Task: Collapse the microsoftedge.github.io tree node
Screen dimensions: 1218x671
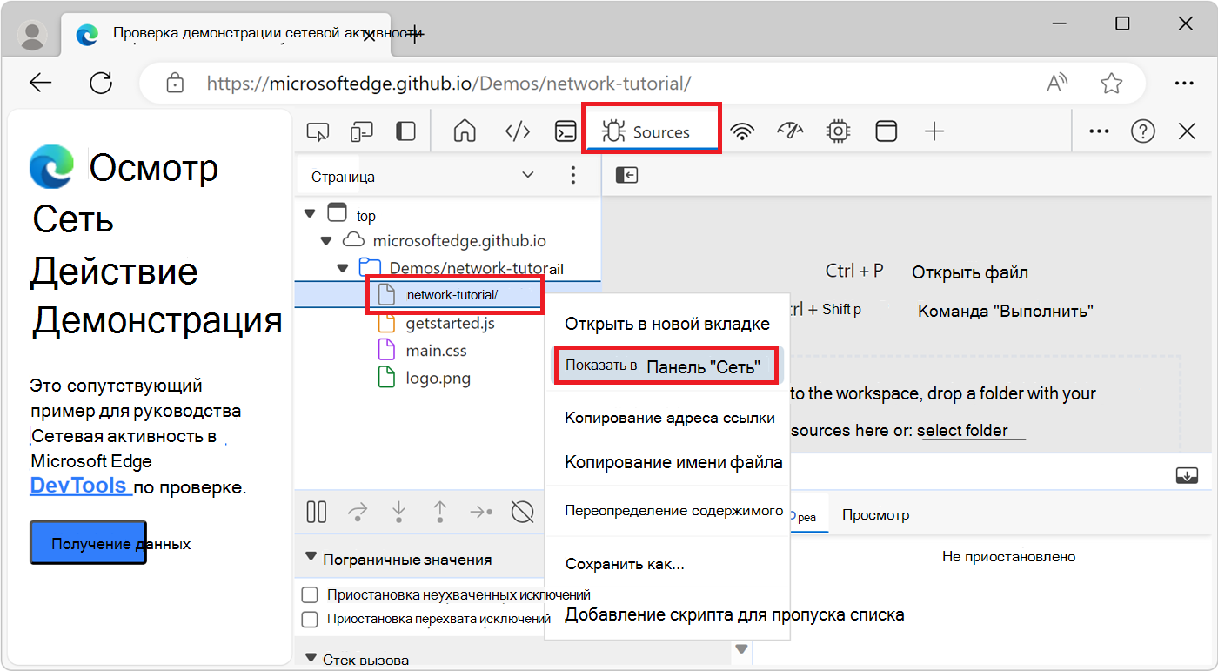Action: (326, 240)
